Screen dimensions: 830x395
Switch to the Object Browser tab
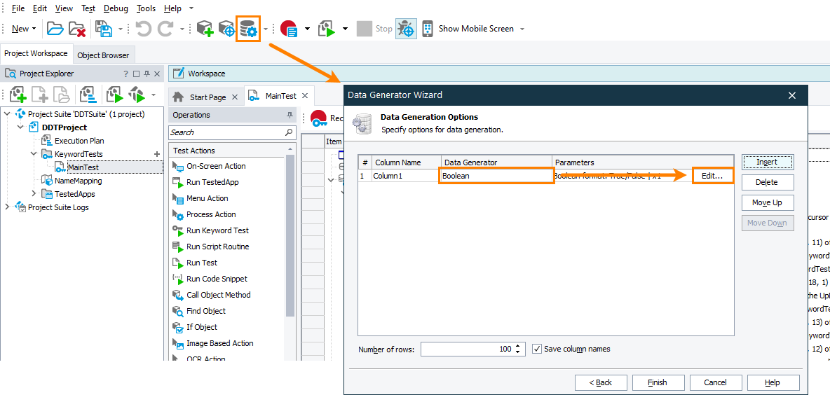click(103, 55)
